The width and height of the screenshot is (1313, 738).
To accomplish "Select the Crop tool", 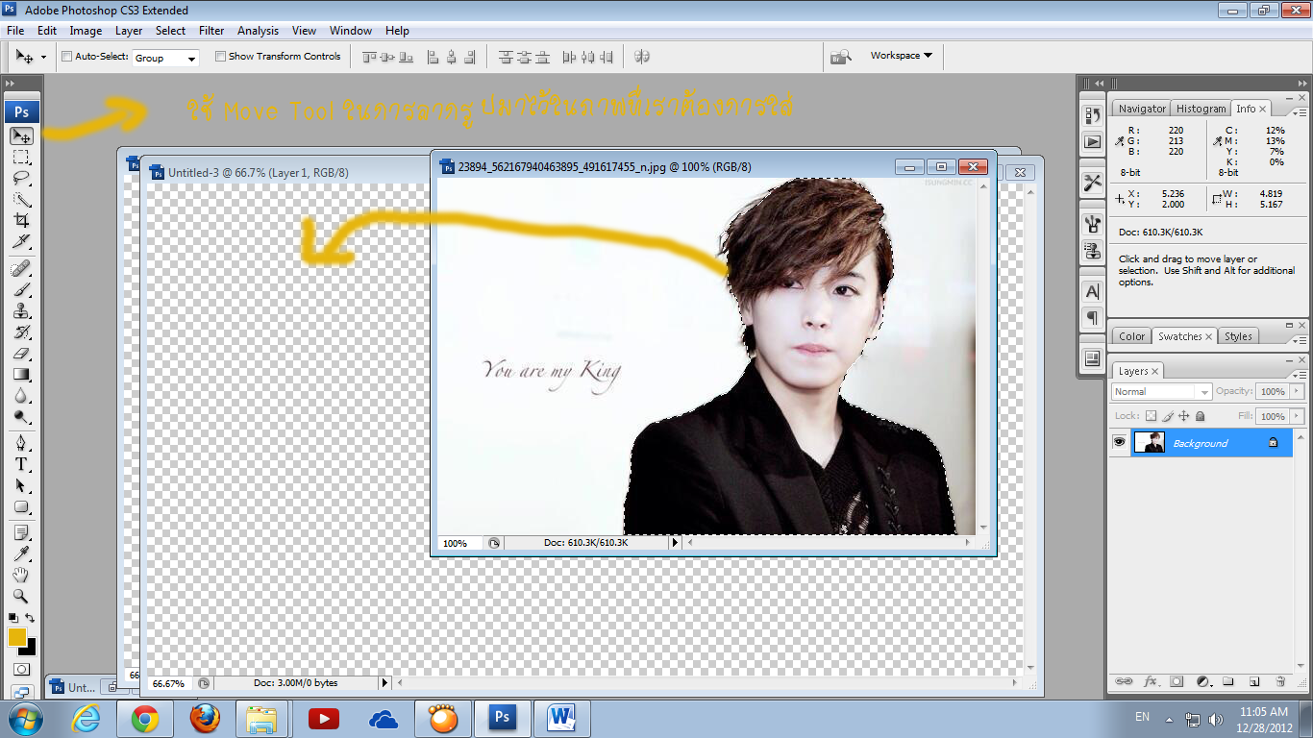I will 21,221.
